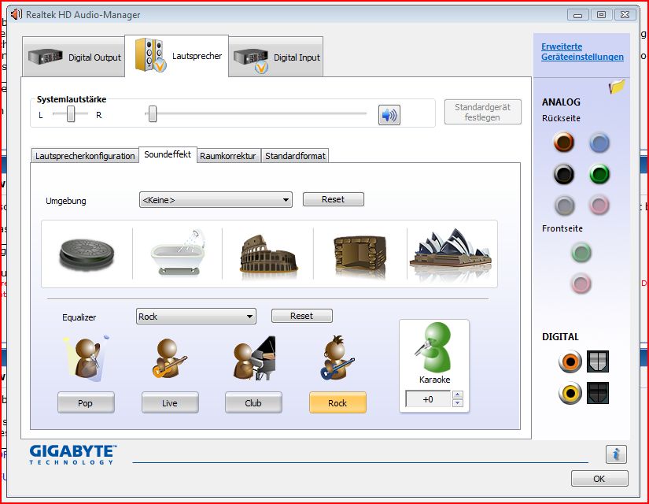Screen dimensions: 649x504
Task: Toggle the highlighted Rock preset button
Action: point(337,402)
